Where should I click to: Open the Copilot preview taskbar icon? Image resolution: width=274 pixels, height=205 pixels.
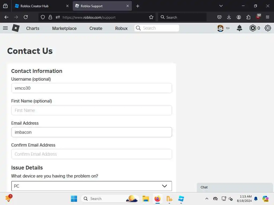[x=265, y=199]
